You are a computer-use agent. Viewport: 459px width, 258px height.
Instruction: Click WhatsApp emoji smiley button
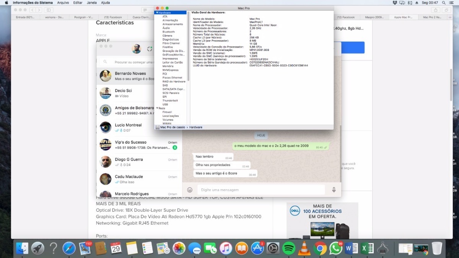pyautogui.click(x=190, y=190)
